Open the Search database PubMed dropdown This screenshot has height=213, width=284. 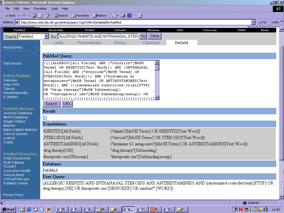tap(46, 36)
